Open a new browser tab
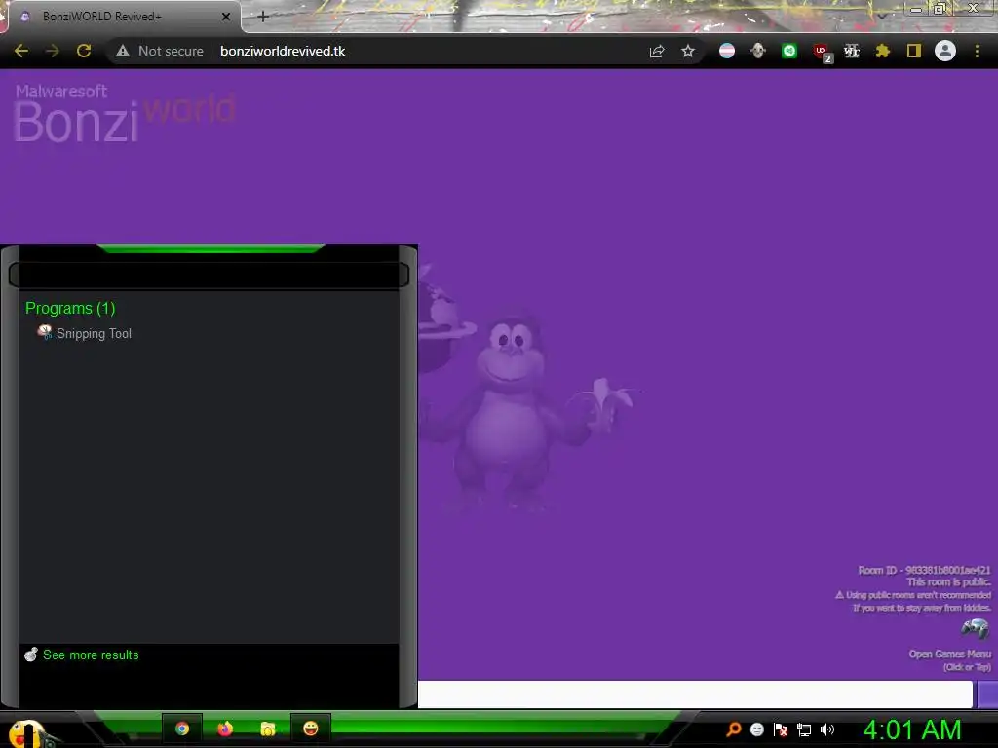 pyautogui.click(x=263, y=17)
